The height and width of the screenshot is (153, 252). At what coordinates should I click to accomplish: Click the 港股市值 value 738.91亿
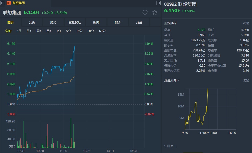pyautogui.click(x=199, y=50)
